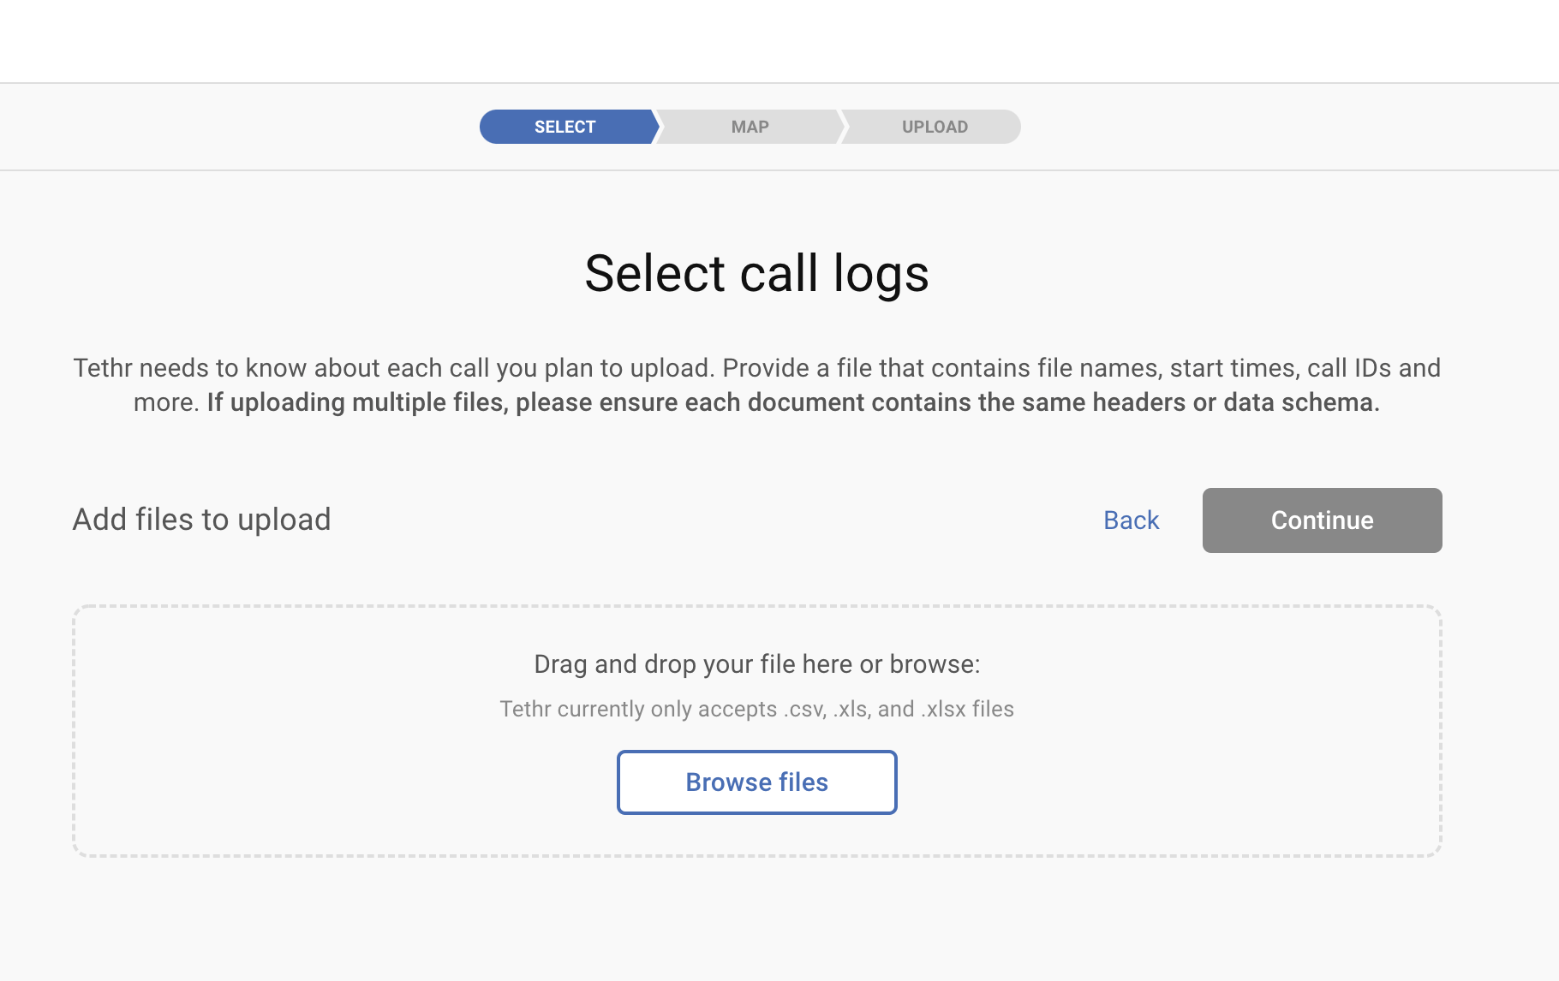The width and height of the screenshot is (1559, 981).
Task: Go to the MAP step
Action: point(750,127)
